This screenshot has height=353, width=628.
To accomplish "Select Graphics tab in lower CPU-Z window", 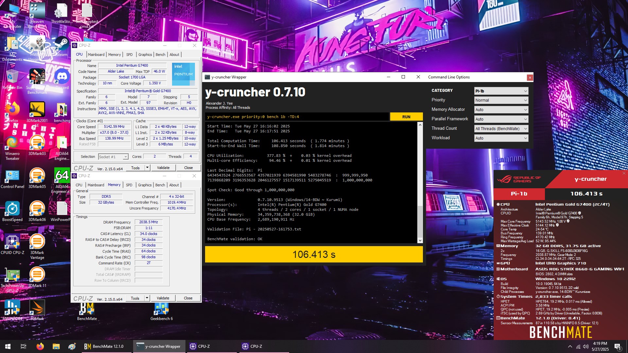I will tap(145, 185).
